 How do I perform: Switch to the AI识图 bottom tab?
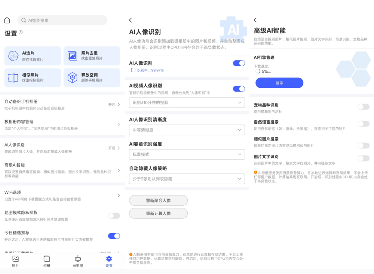pyautogui.click(x=78, y=261)
